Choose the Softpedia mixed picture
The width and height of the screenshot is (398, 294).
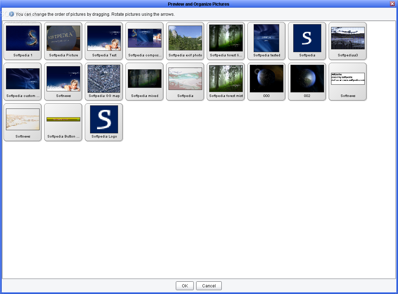pyautogui.click(x=144, y=82)
